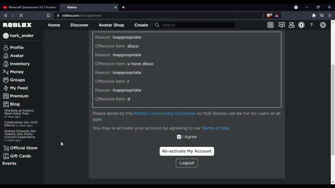Toggle the I Agree checkbox
This screenshot has height=188, width=335.
(x=179, y=137)
